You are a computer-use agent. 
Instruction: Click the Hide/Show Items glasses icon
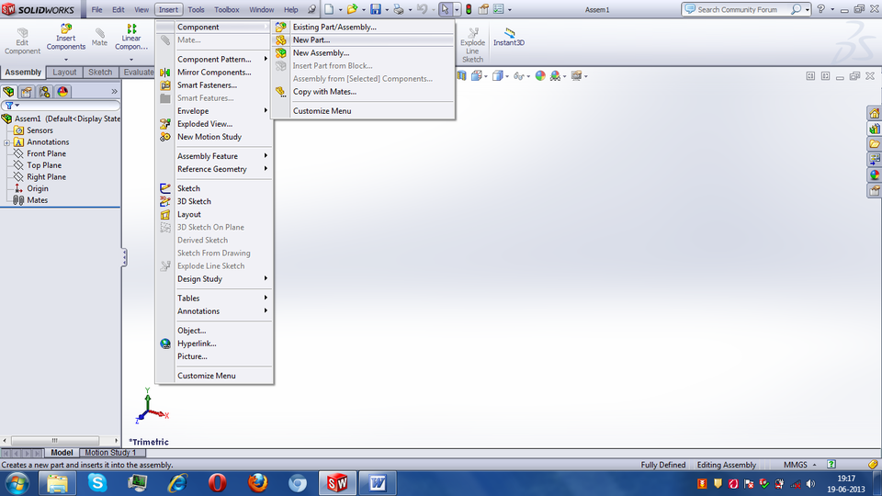(x=518, y=76)
